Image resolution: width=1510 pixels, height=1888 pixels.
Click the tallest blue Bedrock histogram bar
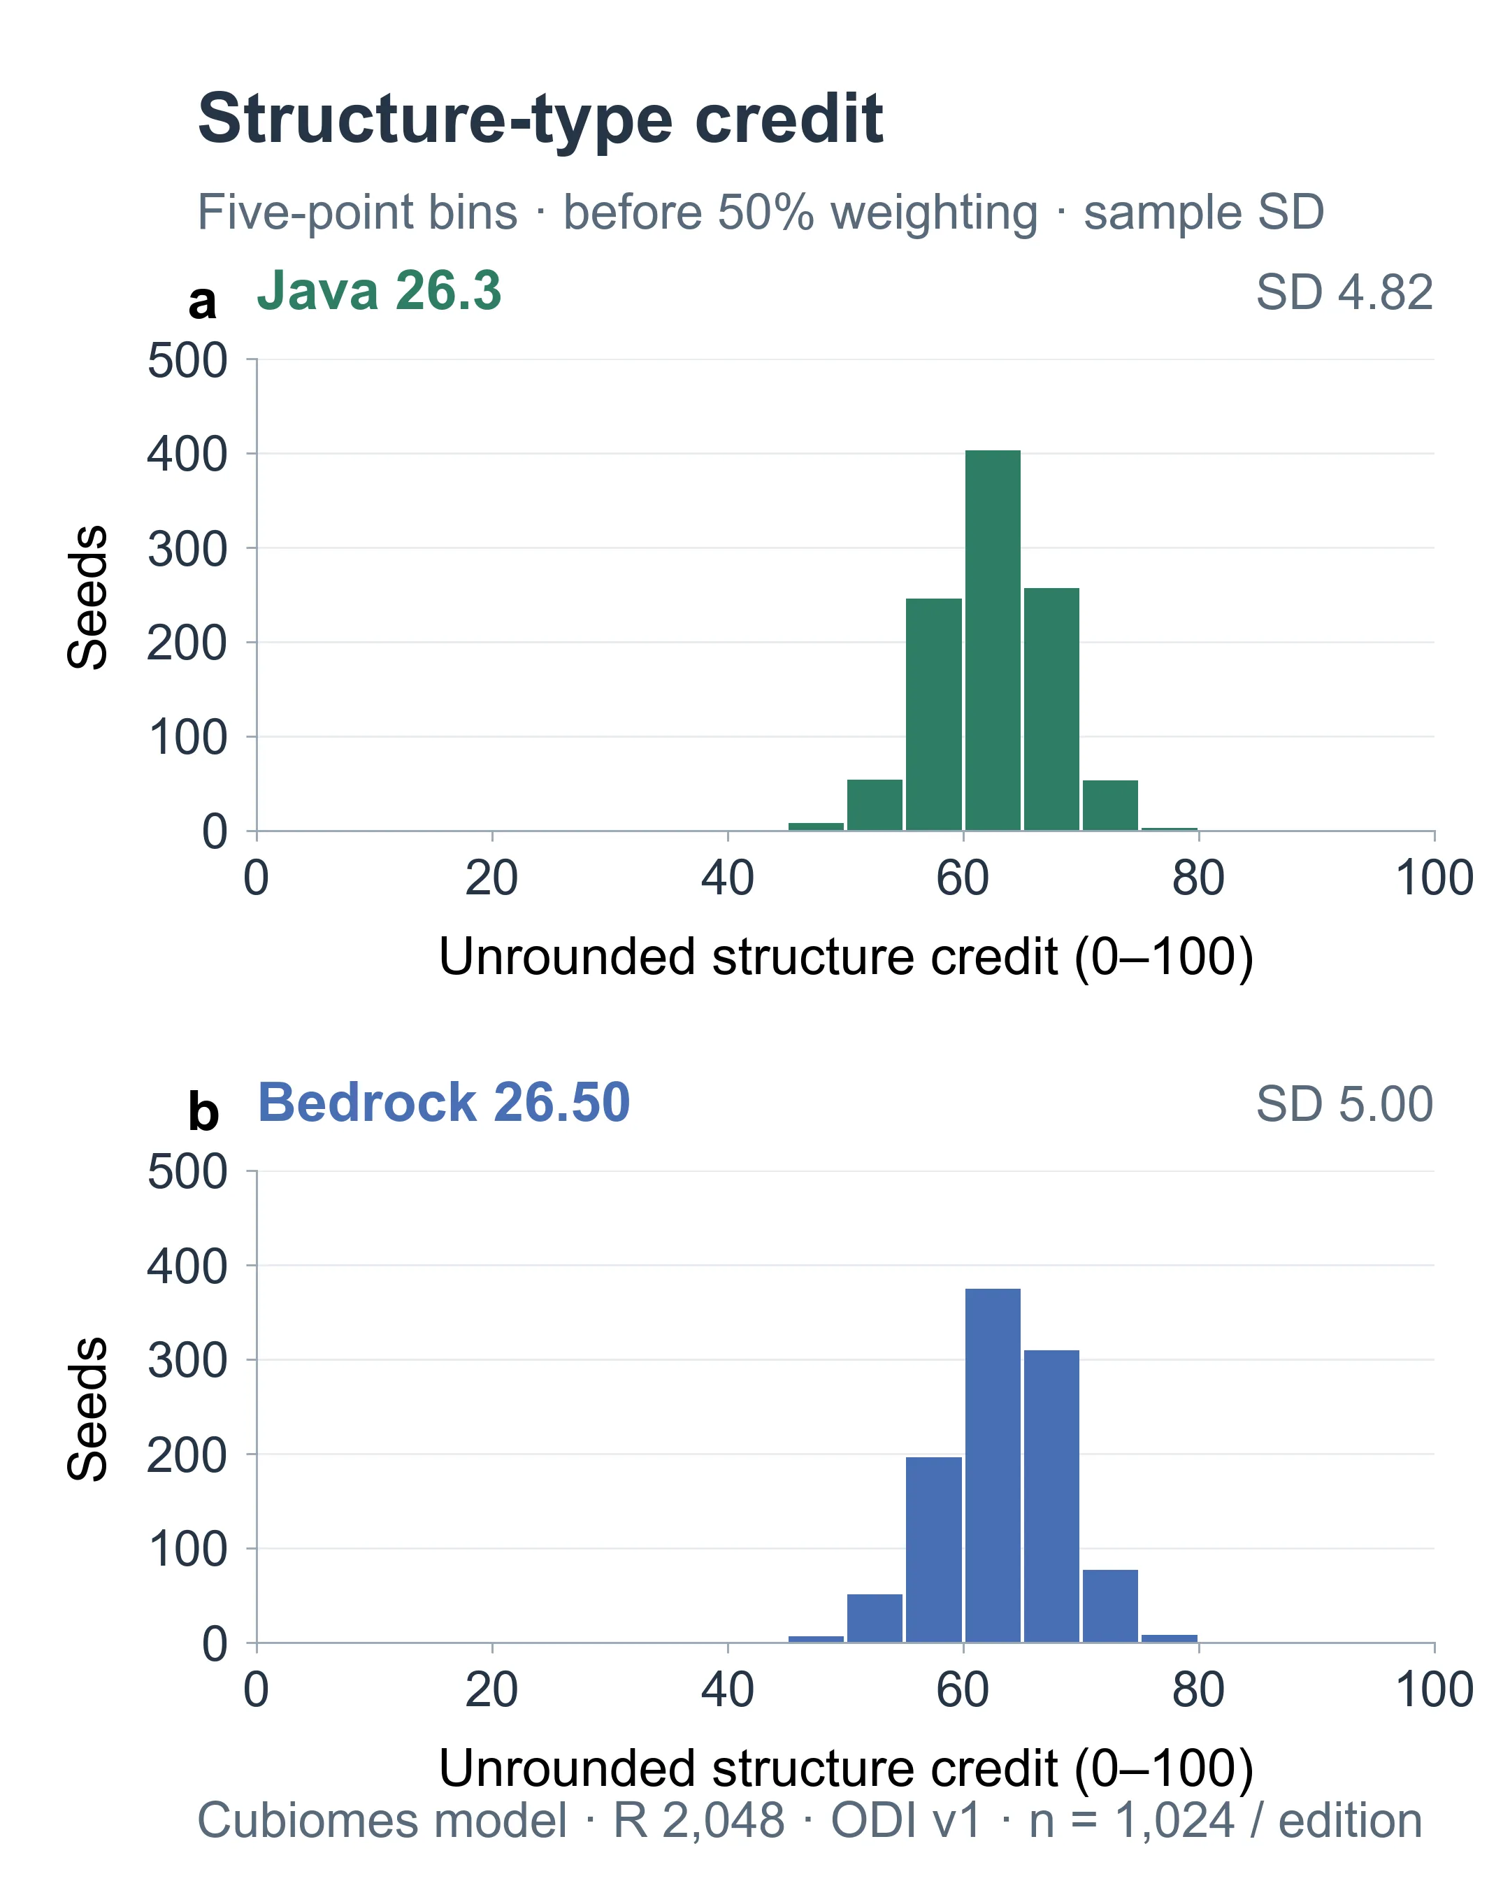click(x=993, y=1465)
